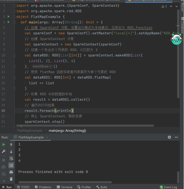The height and width of the screenshot is (189, 184).
Task: Open the Event Log
Action: point(168,187)
